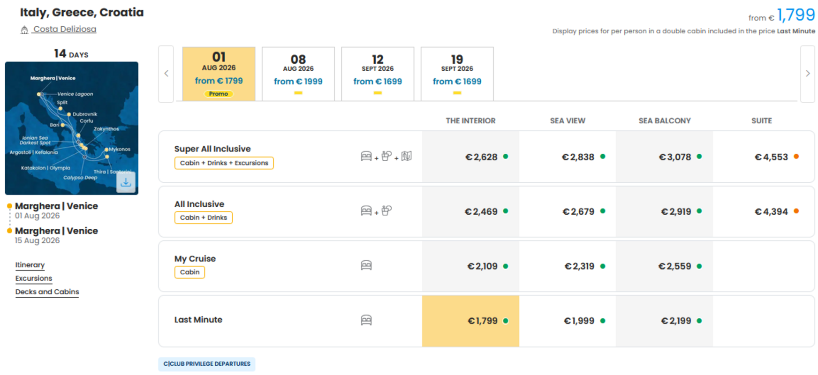Viewport: 818px width, 375px height.
Task: Click the drinks icon in All Inclusive row
Action: 386,210
